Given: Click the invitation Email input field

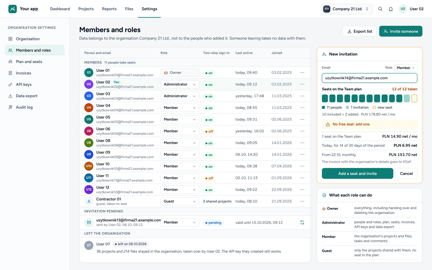Looking at the screenshot, I should [369, 78].
